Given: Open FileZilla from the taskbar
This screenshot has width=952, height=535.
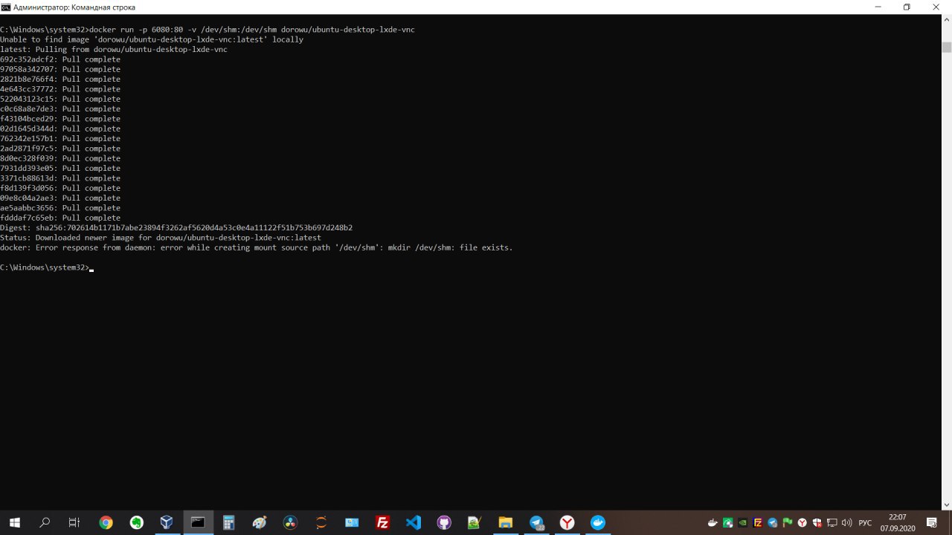Looking at the screenshot, I should pos(382,522).
